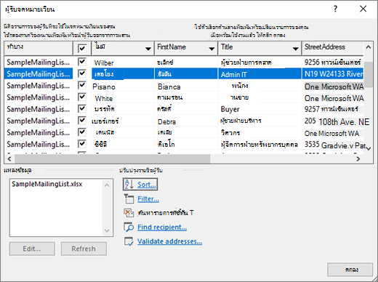Click the StreetAddress column header
Screen dimensions: 378x282
(332, 48)
